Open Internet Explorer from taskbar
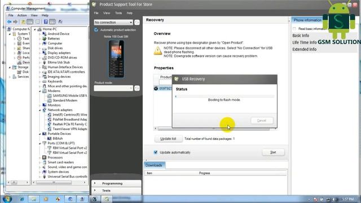 tap(22, 199)
